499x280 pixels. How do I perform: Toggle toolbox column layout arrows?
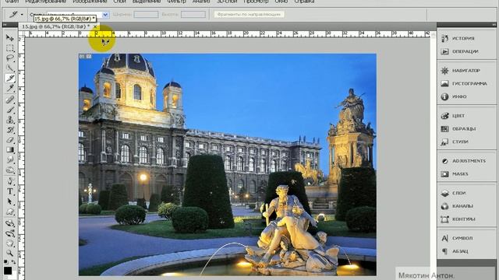point(5,24)
